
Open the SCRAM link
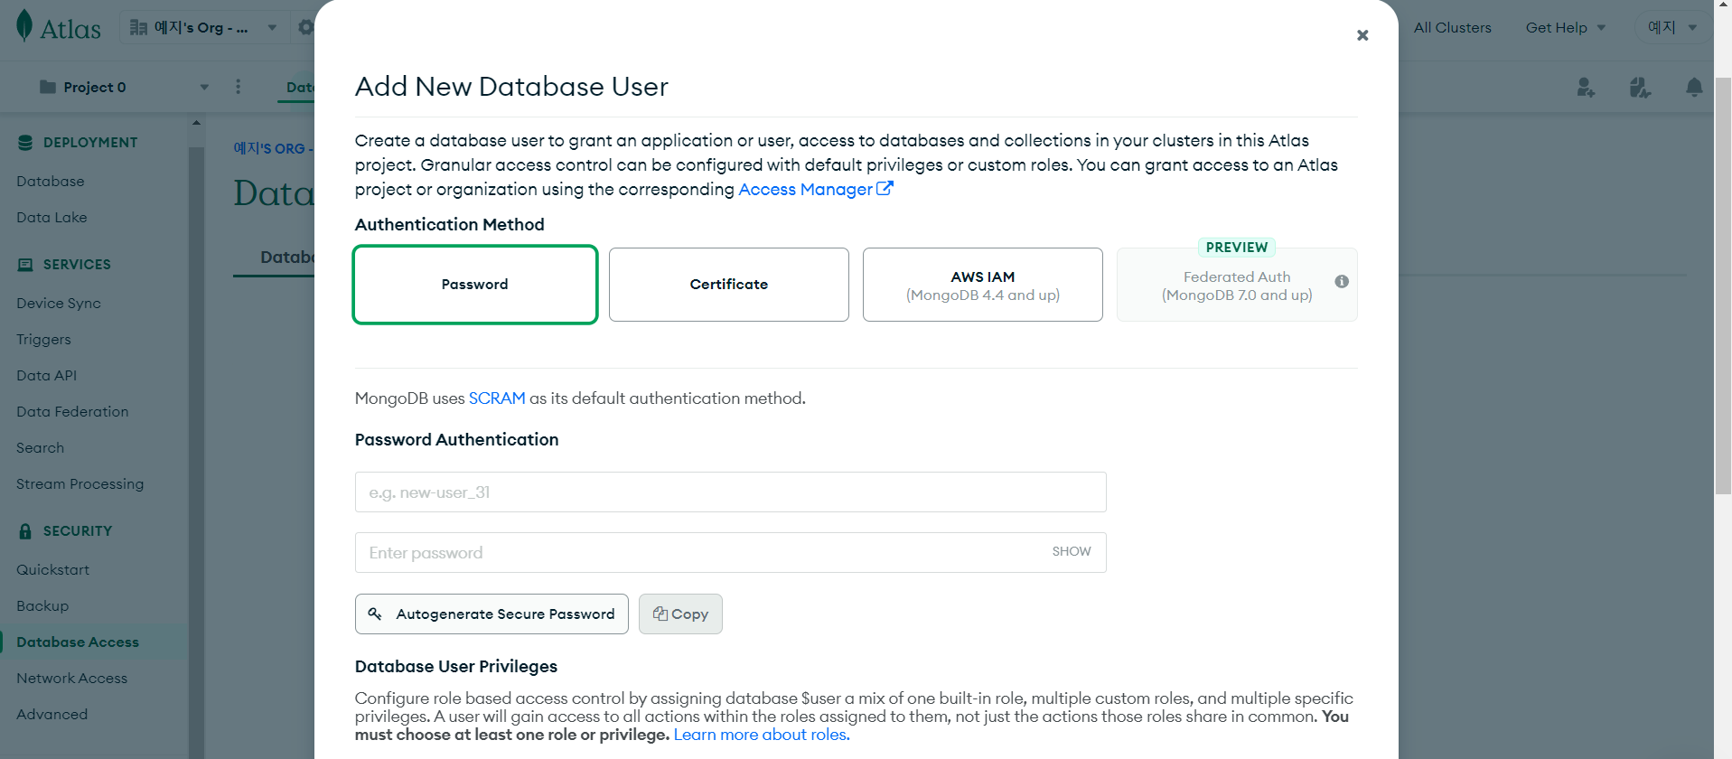pos(497,398)
